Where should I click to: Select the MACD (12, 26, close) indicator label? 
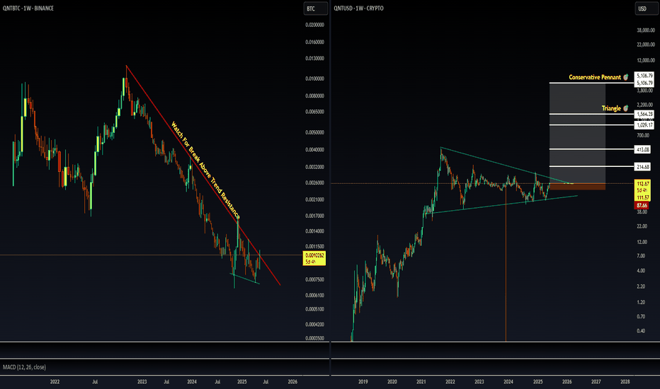coord(24,367)
